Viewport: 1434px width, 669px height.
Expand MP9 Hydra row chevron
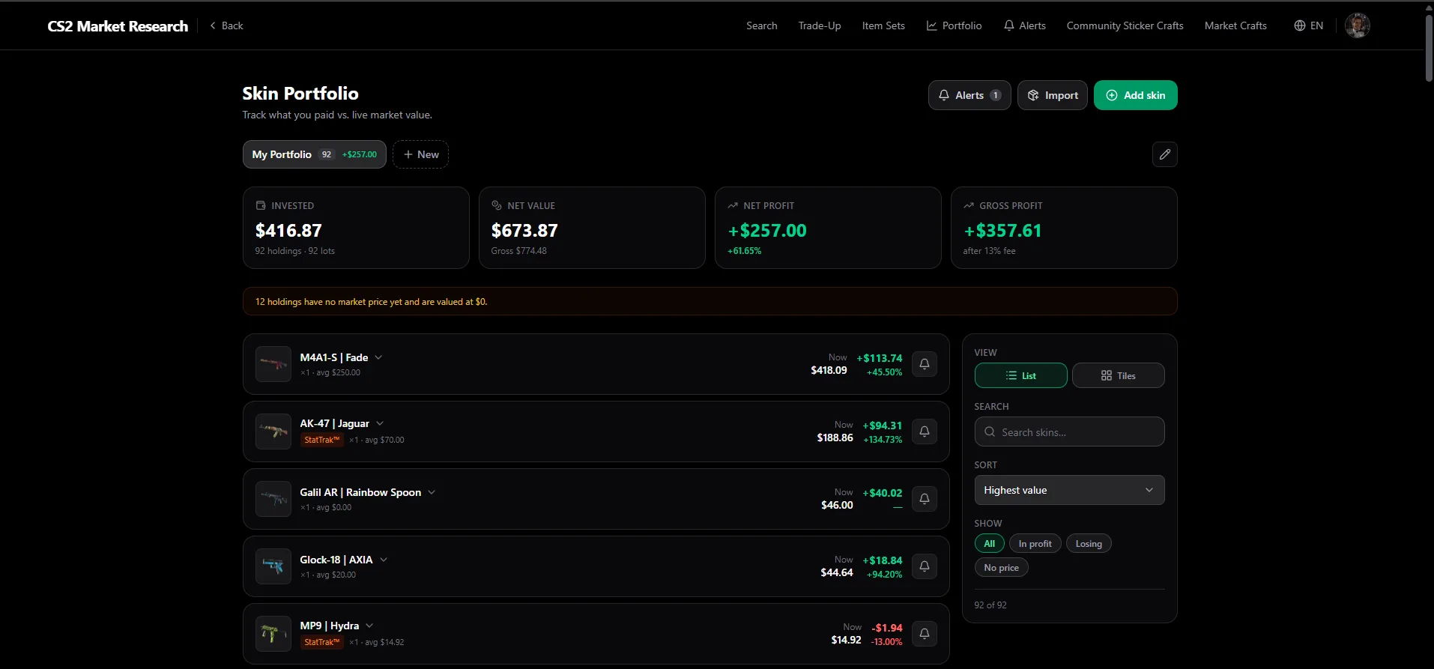(369, 626)
